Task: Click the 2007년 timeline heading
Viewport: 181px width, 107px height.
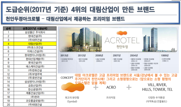Action: click(117, 55)
